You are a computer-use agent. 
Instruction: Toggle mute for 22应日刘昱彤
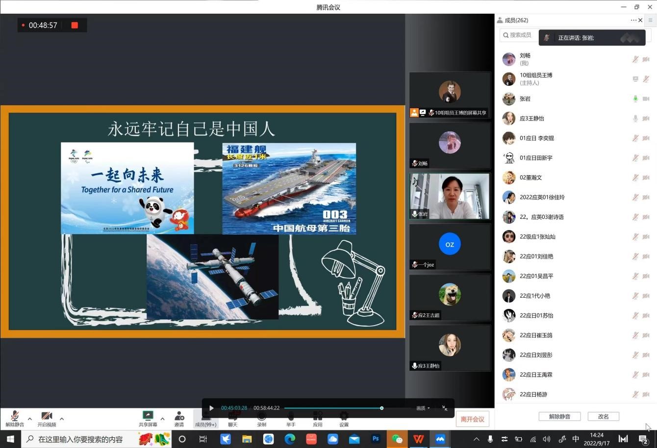point(635,355)
